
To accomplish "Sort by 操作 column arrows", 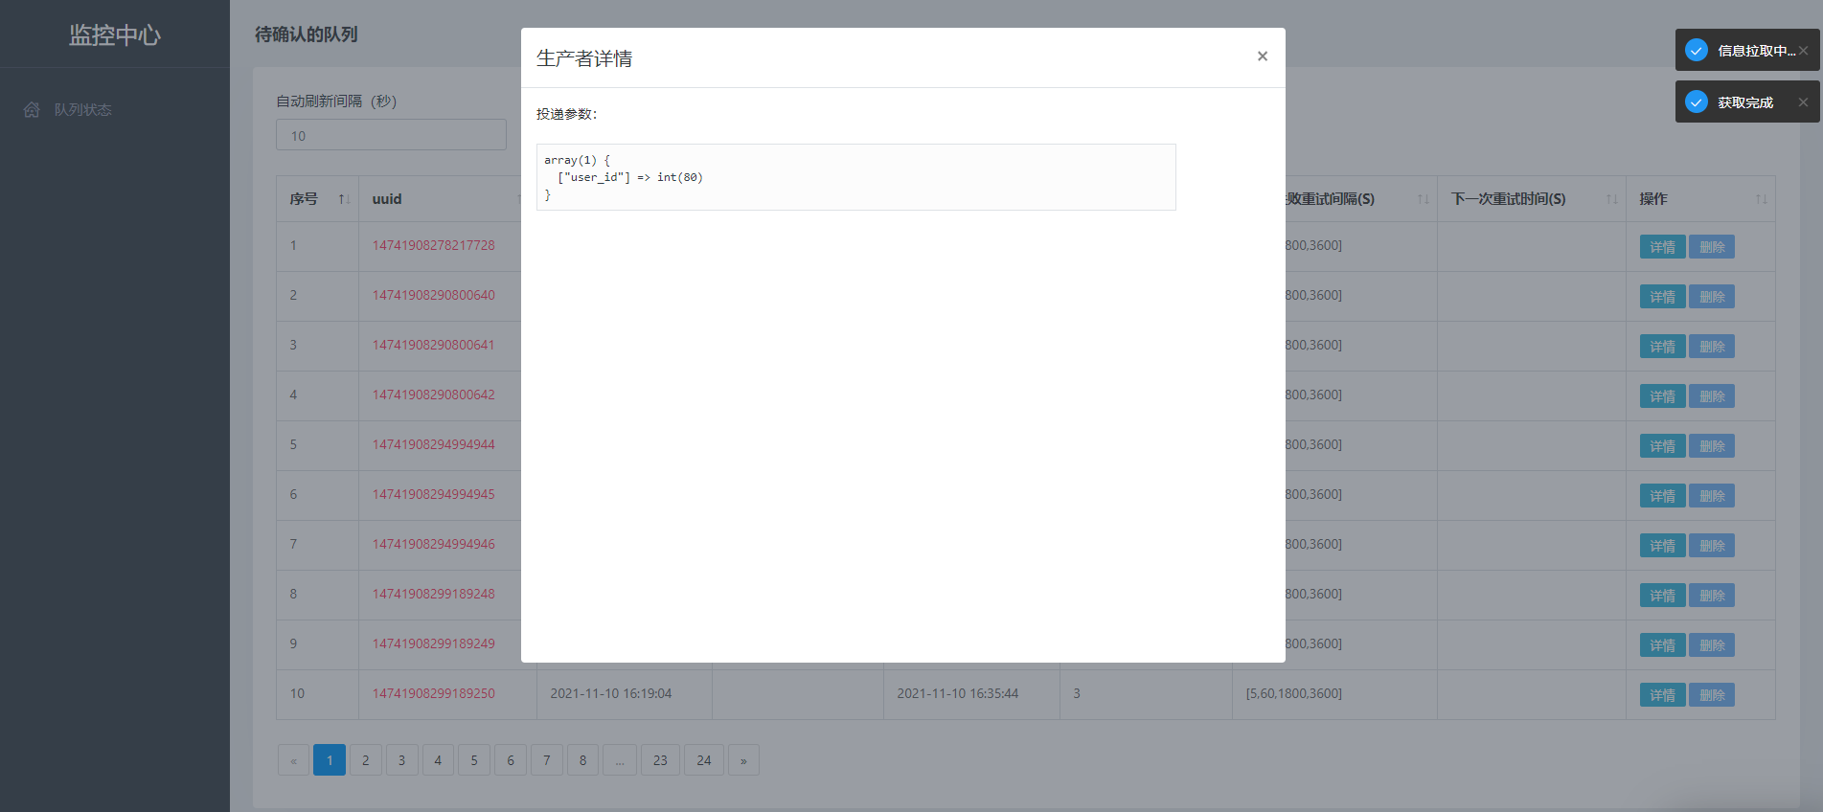I will [x=1761, y=199].
